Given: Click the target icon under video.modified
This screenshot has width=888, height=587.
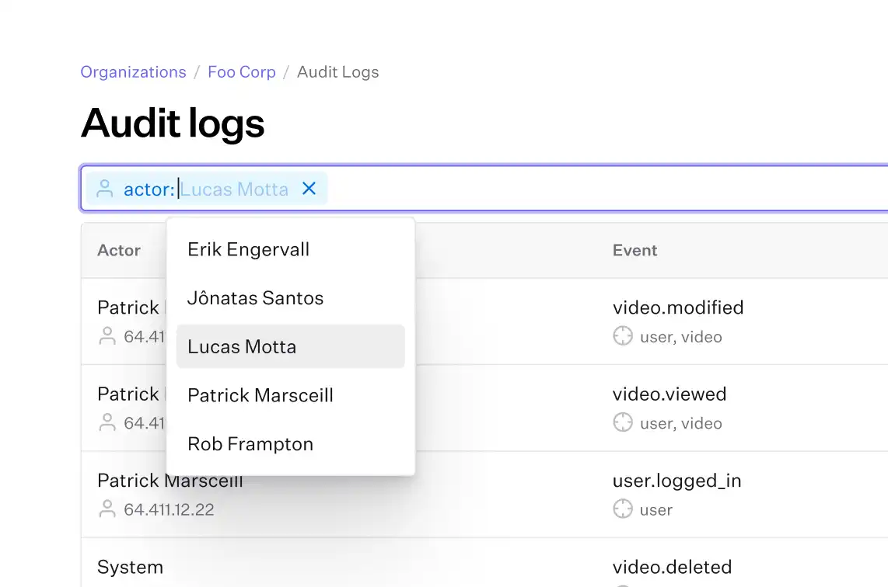Looking at the screenshot, I should [622, 336].
